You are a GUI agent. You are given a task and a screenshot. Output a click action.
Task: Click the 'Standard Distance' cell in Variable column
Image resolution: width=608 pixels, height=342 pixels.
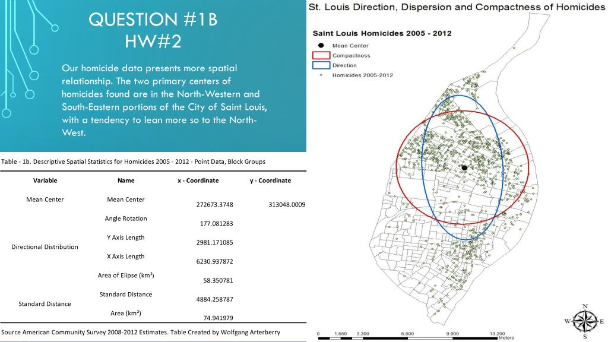[45, 304]
